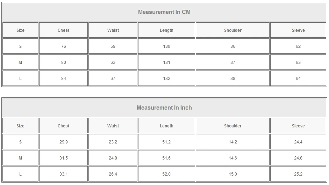Click the shoulder cell showing 15.0
Image resolution: width=329 pixels, height=185 pixels.
click(x=233, y=174)
